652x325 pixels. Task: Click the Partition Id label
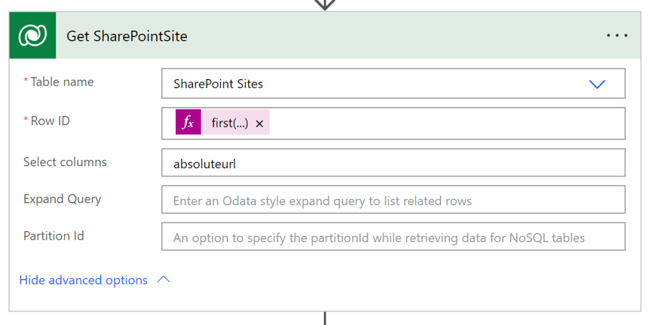[54, 236]
